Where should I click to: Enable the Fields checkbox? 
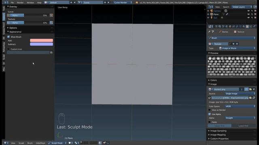tap(210, 122)
